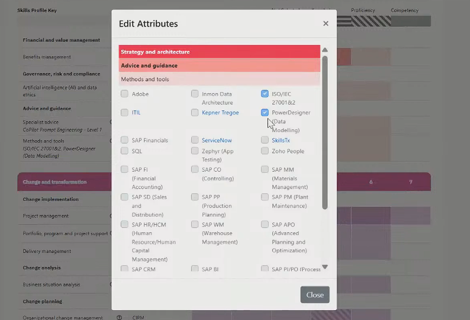The image size is (470, 320).
Task: Check the Zoho People checkbox
Action: coord(265,151)
